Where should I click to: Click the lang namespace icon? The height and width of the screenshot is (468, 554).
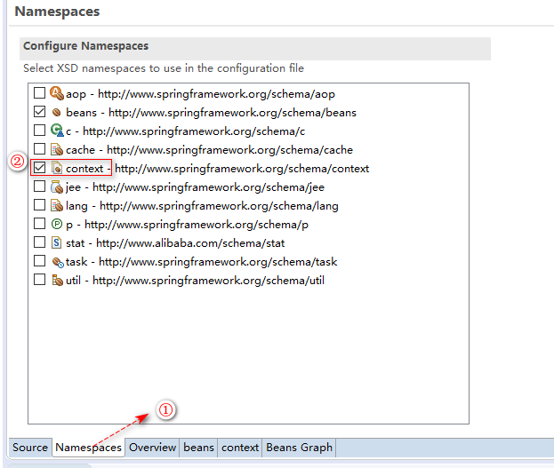pos(57,205)
